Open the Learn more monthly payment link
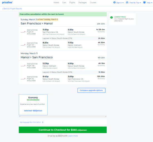The height and width of the screenshot is (142, 153). tap(73, 136)
